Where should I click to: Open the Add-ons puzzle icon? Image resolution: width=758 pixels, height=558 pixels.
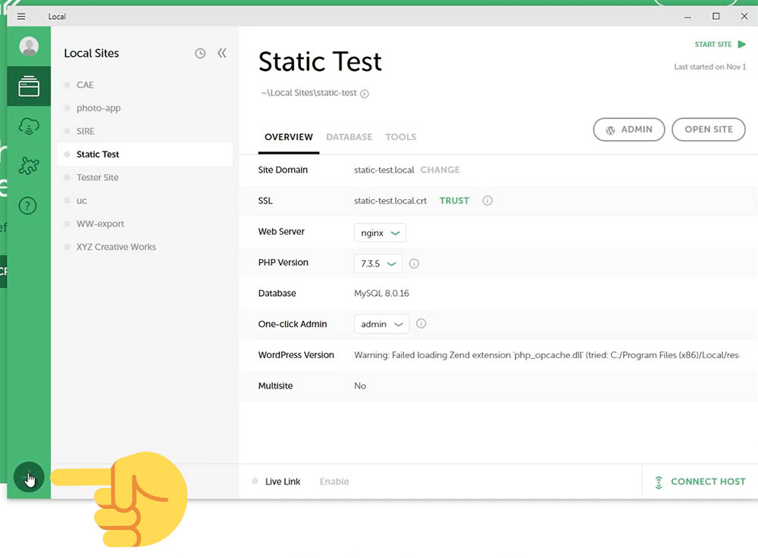(x=29, y=166)
